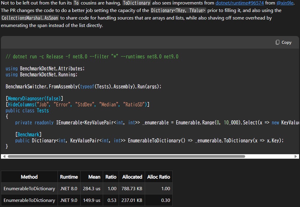Click the [MemoryDiagnoser(false)] attribute line
Screen dimensions: 300x207
point(34,98)
